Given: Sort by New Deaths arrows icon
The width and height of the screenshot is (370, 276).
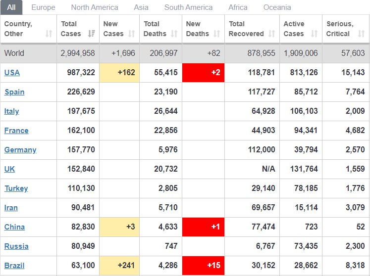Looking at the screenshot, I should pos(216,34).
